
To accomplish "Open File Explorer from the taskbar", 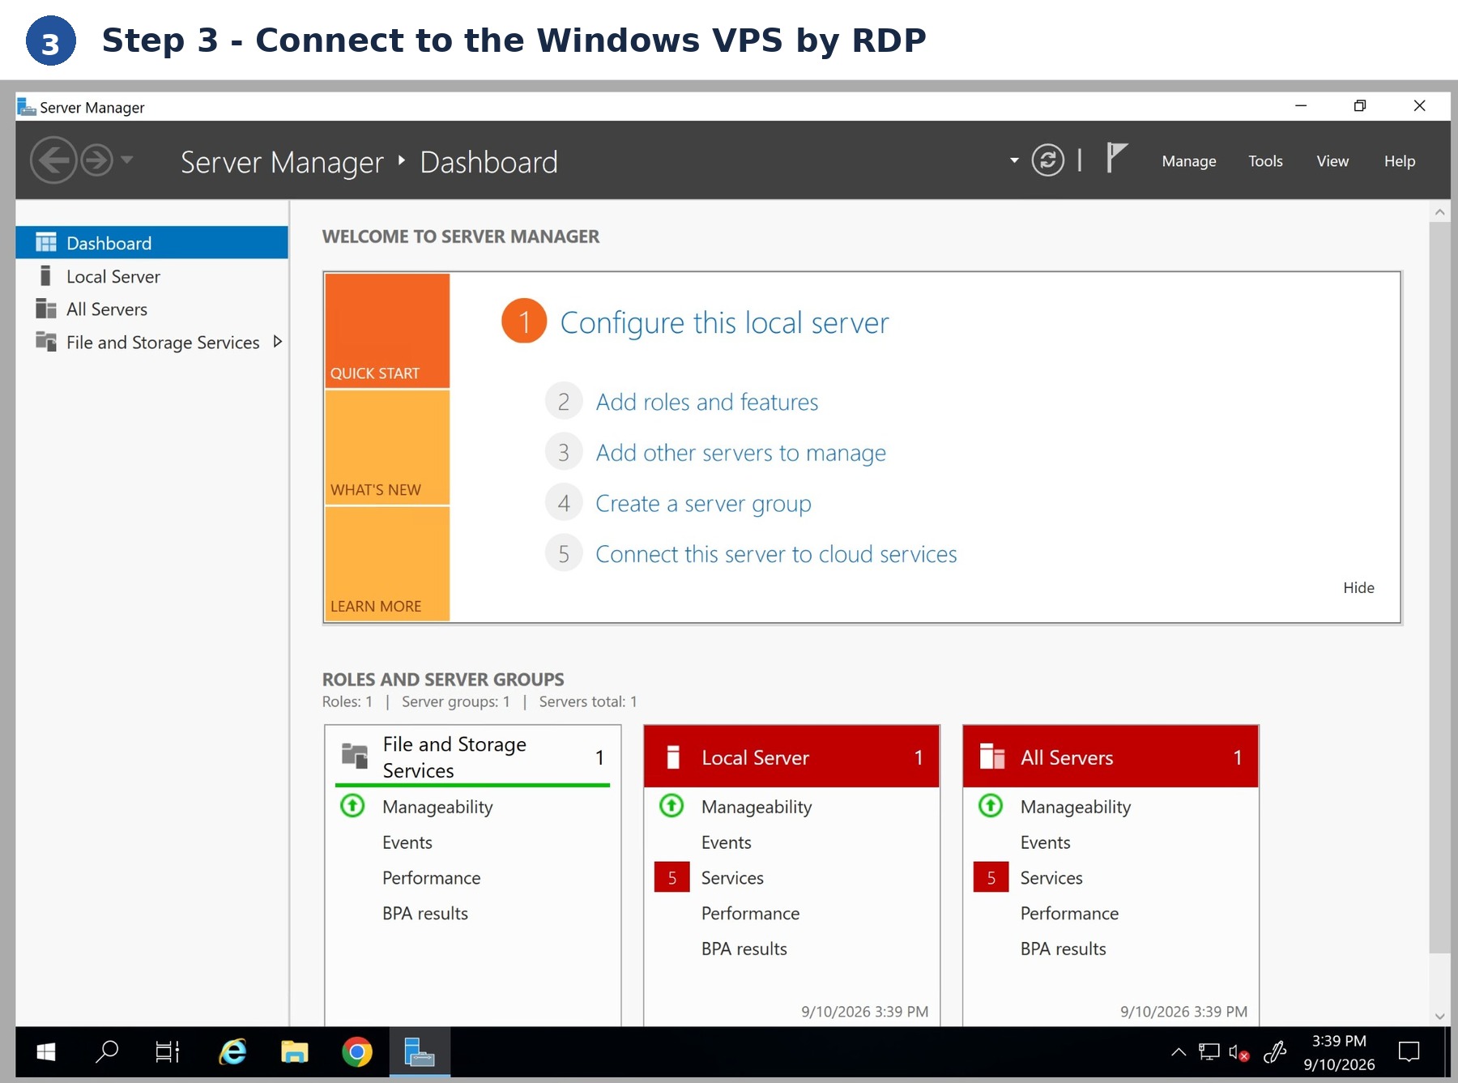I will (x=294, y=1051).
